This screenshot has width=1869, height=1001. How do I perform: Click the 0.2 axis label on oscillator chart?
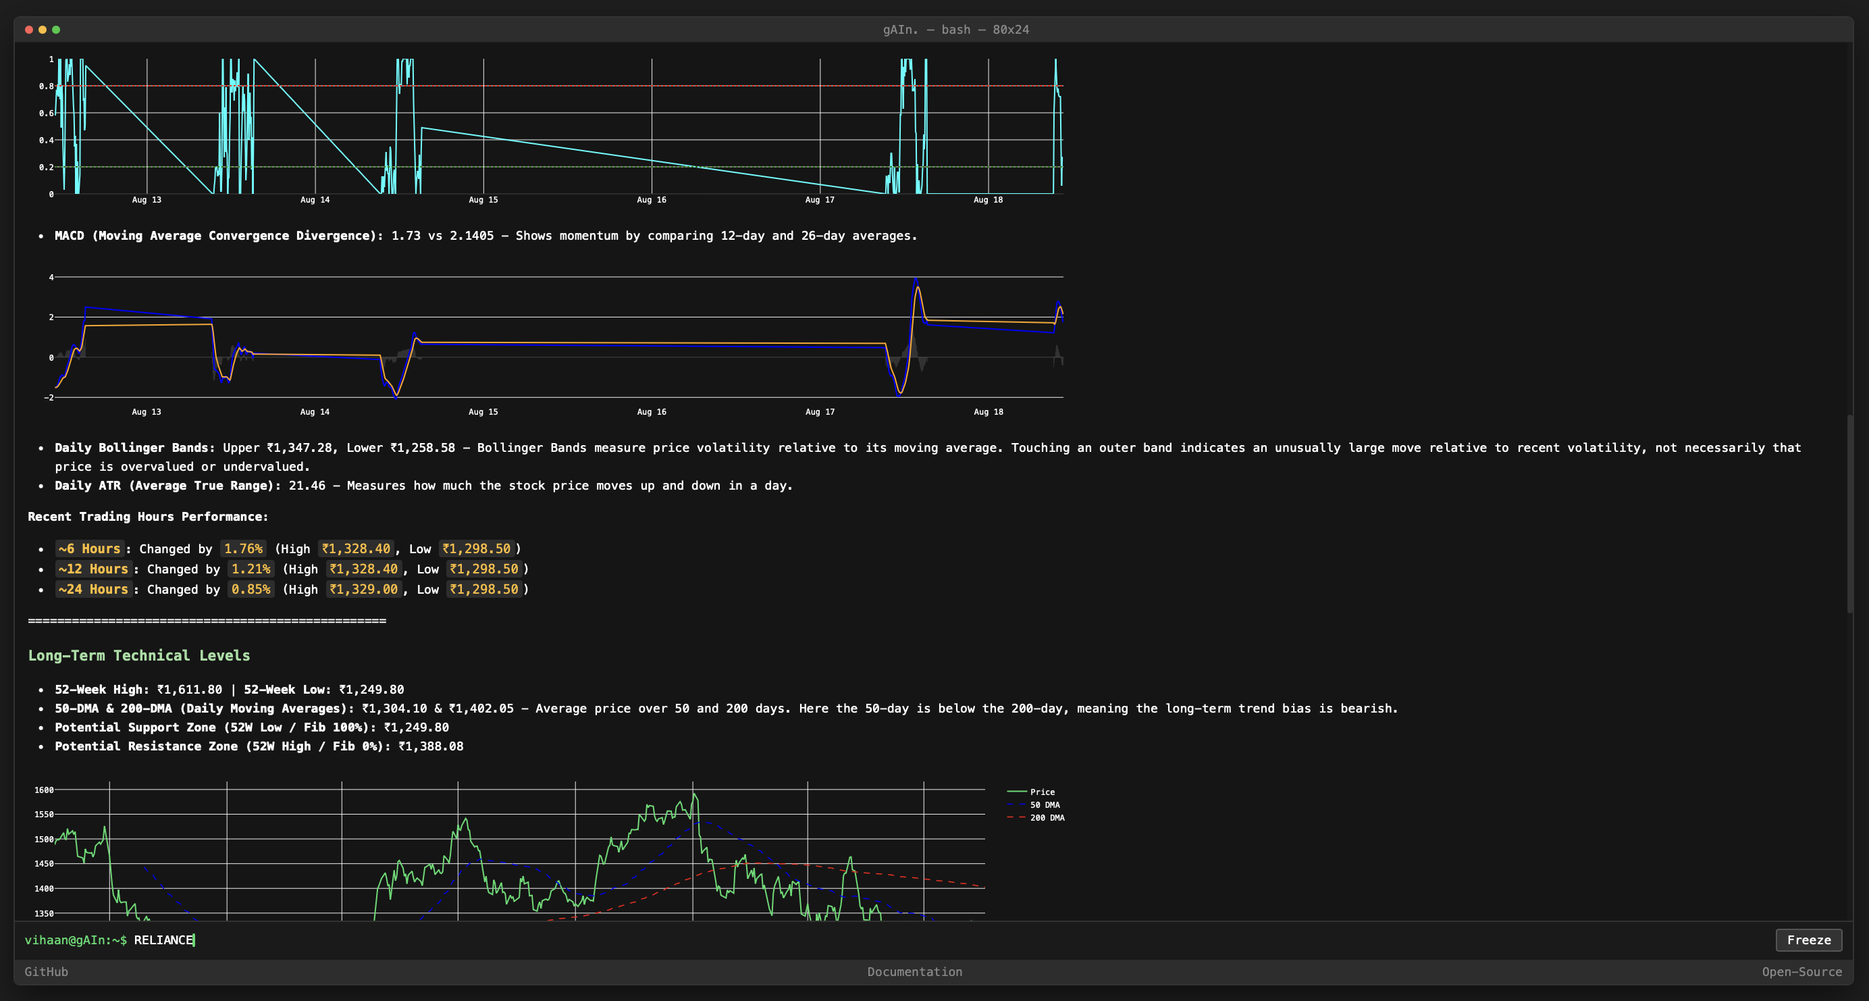[x=47, y=167]
